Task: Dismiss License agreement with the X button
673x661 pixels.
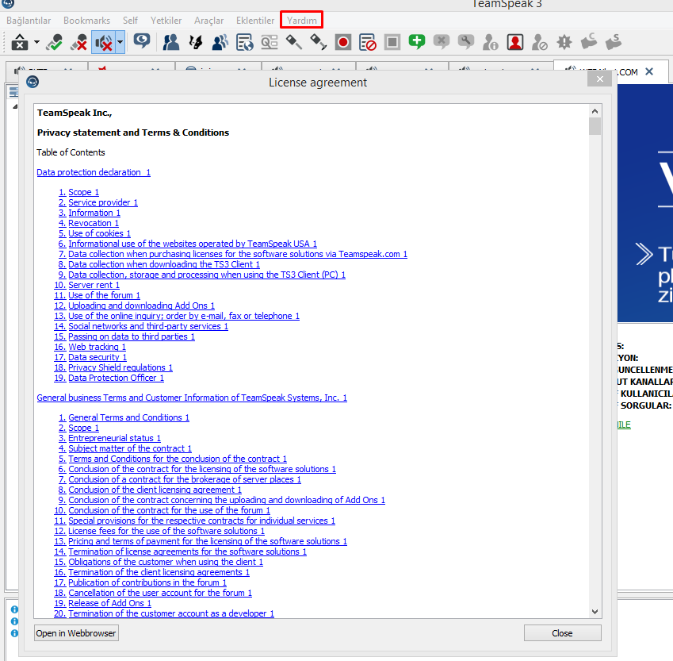Action: click(599, 79)
